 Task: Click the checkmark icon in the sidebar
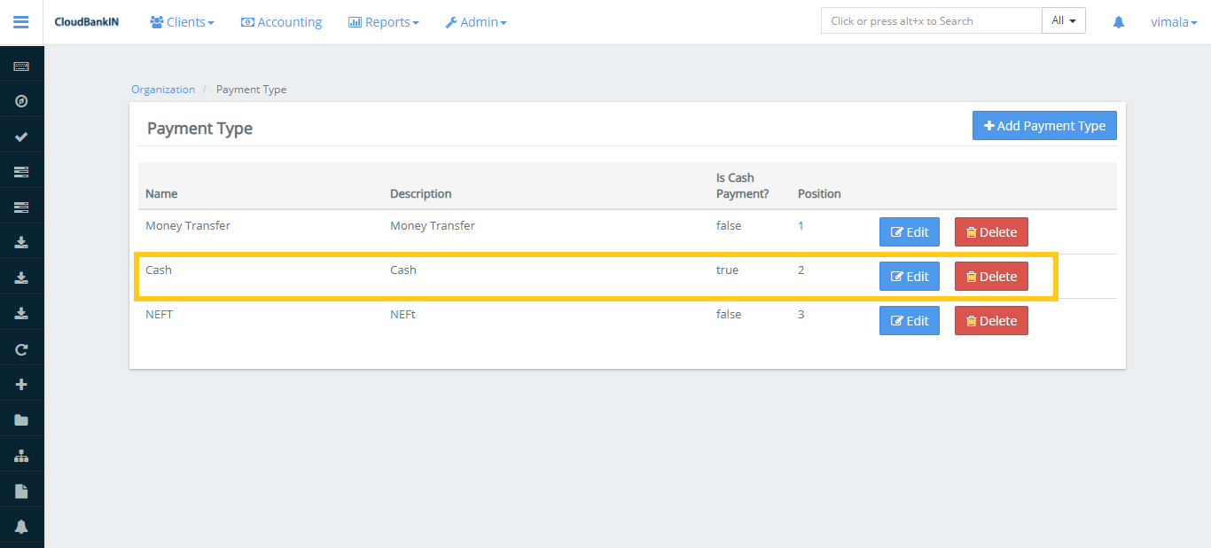(x=21, y=137)
